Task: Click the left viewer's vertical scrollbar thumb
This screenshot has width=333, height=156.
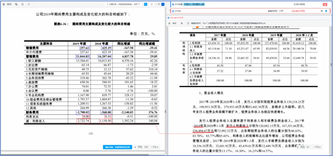Action: click(x=165, y=111)
